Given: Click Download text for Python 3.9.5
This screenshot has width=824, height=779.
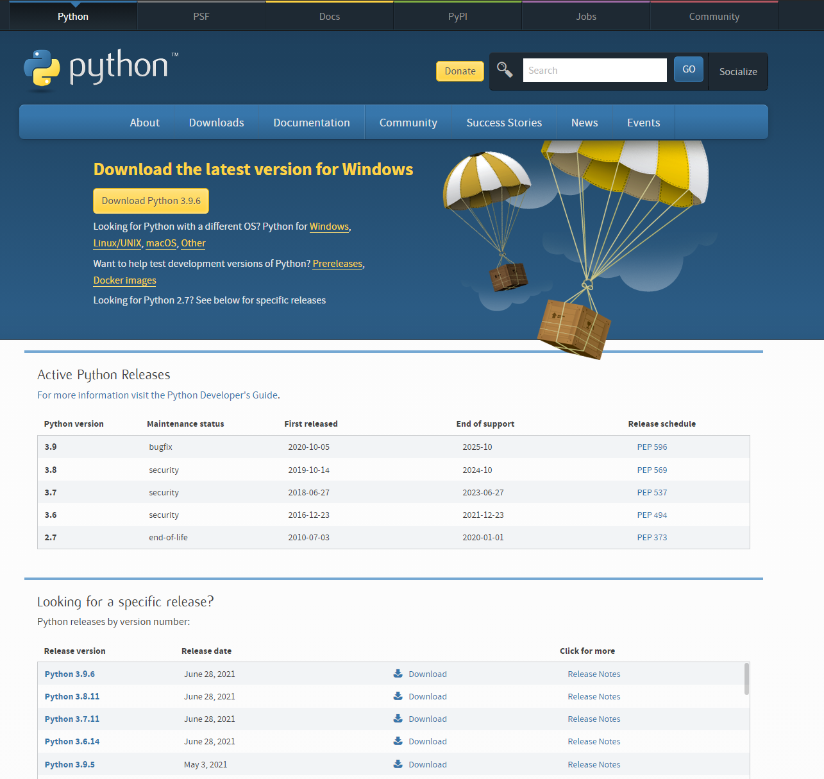Looking at the screenshot, I should [x=428, y=764].
